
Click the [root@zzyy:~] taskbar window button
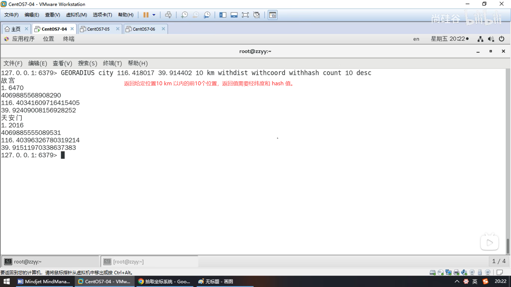point(128,262)
